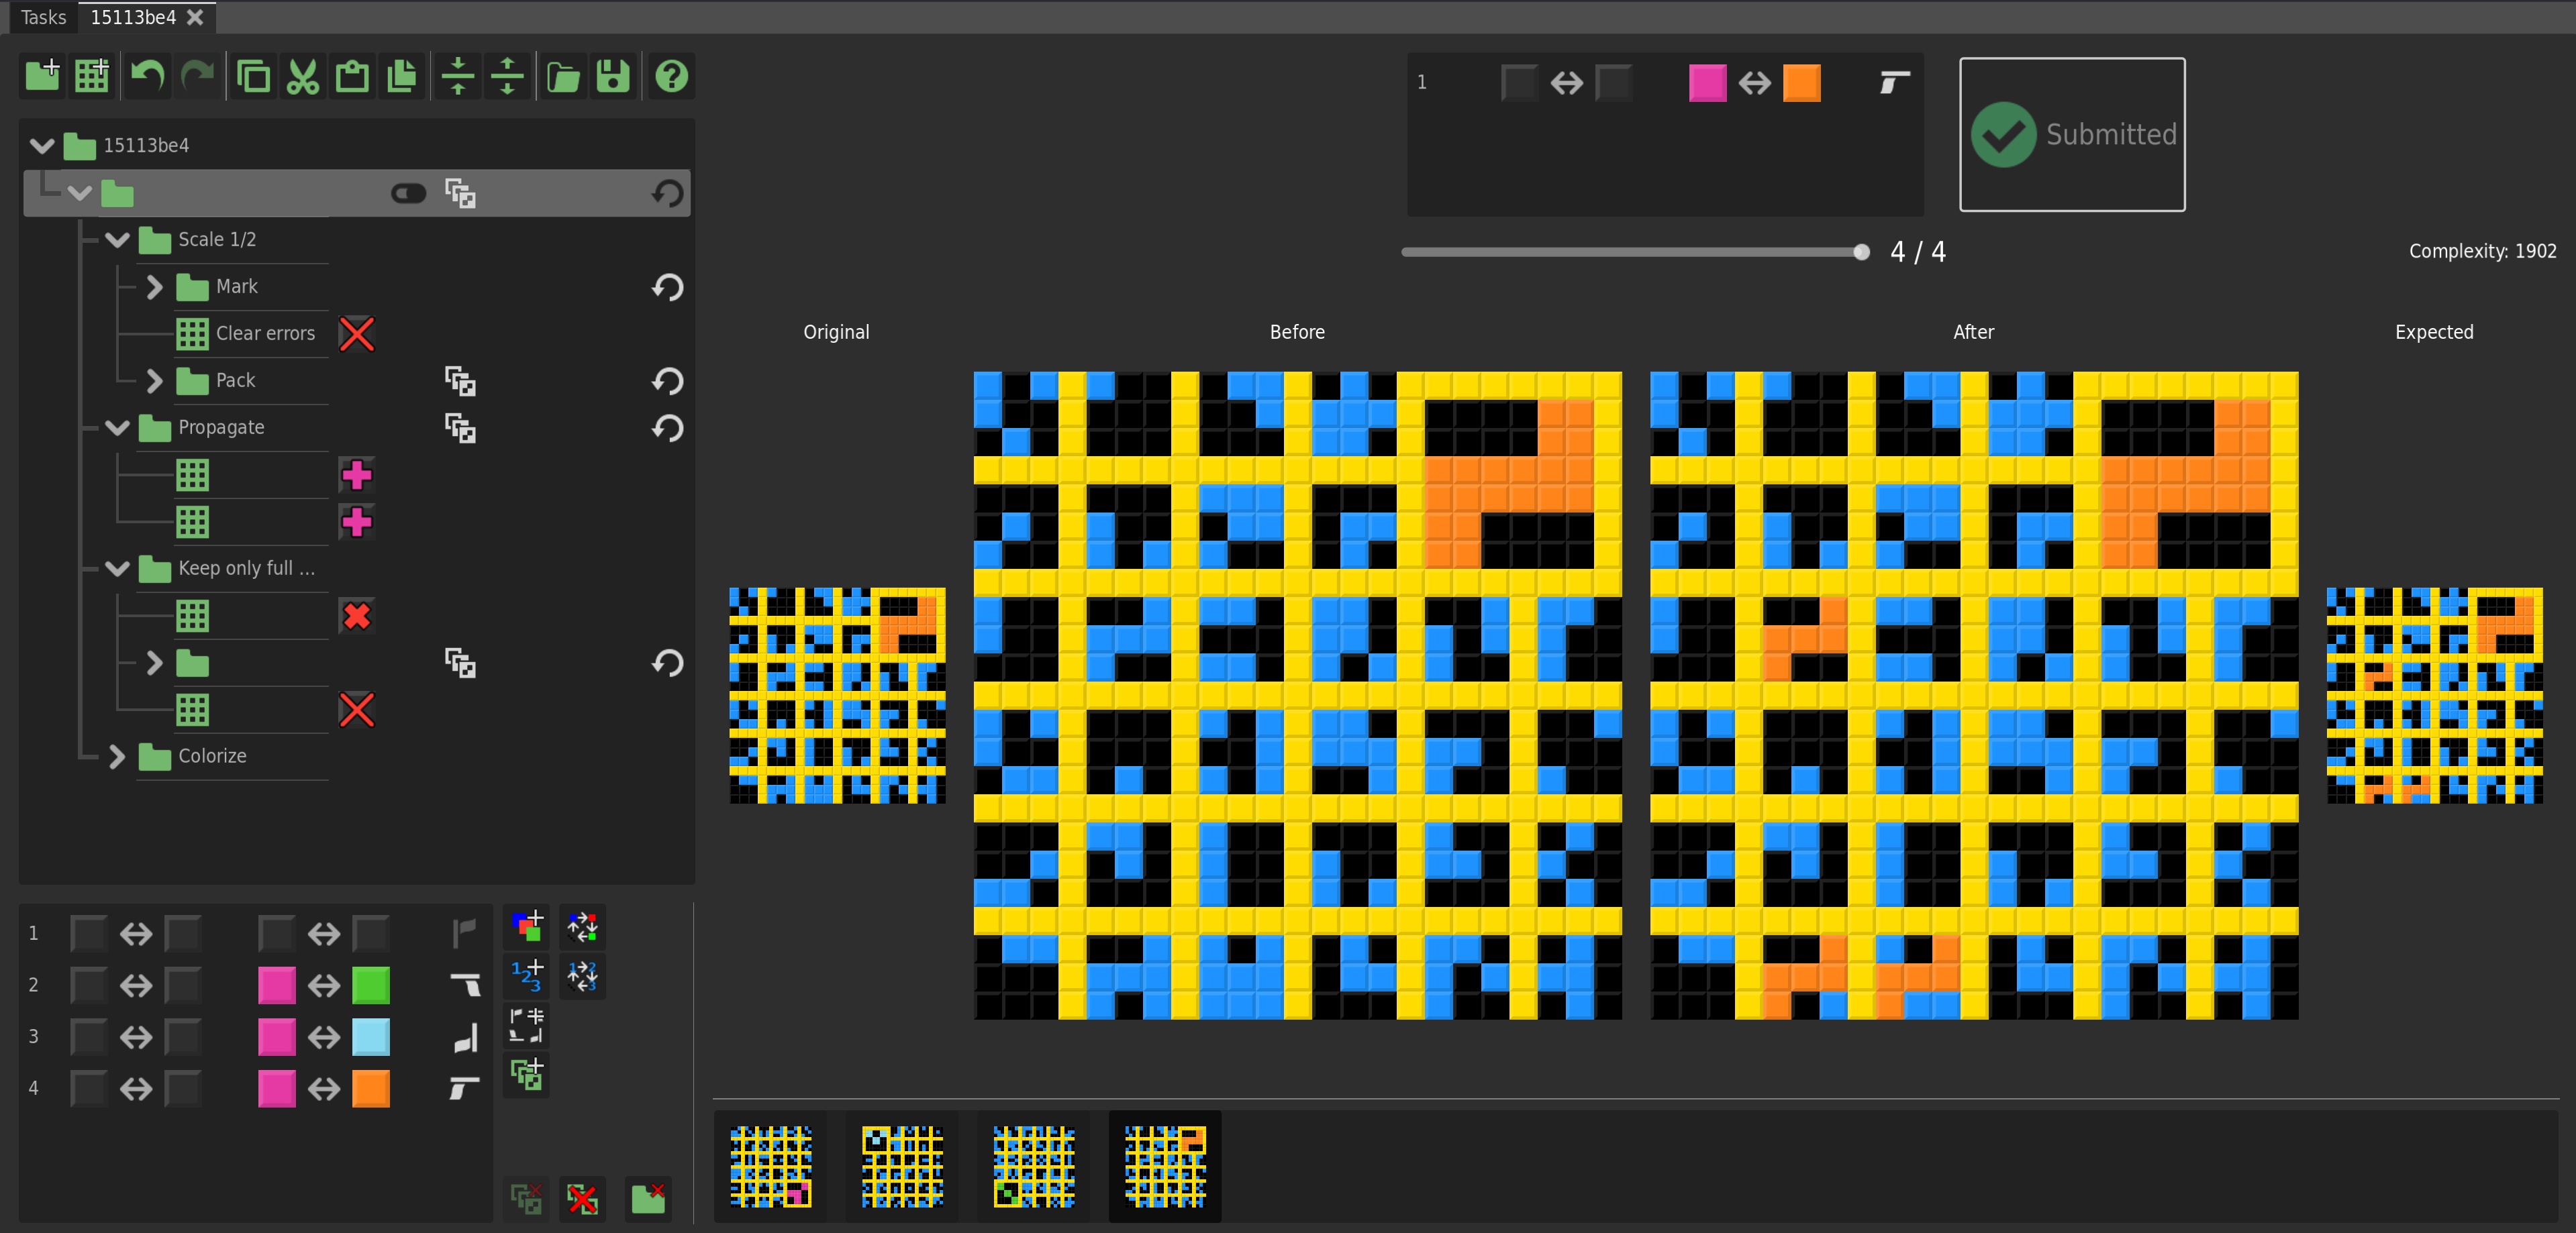
Task: Click the add color mapping icon
Action: point(527,926)
